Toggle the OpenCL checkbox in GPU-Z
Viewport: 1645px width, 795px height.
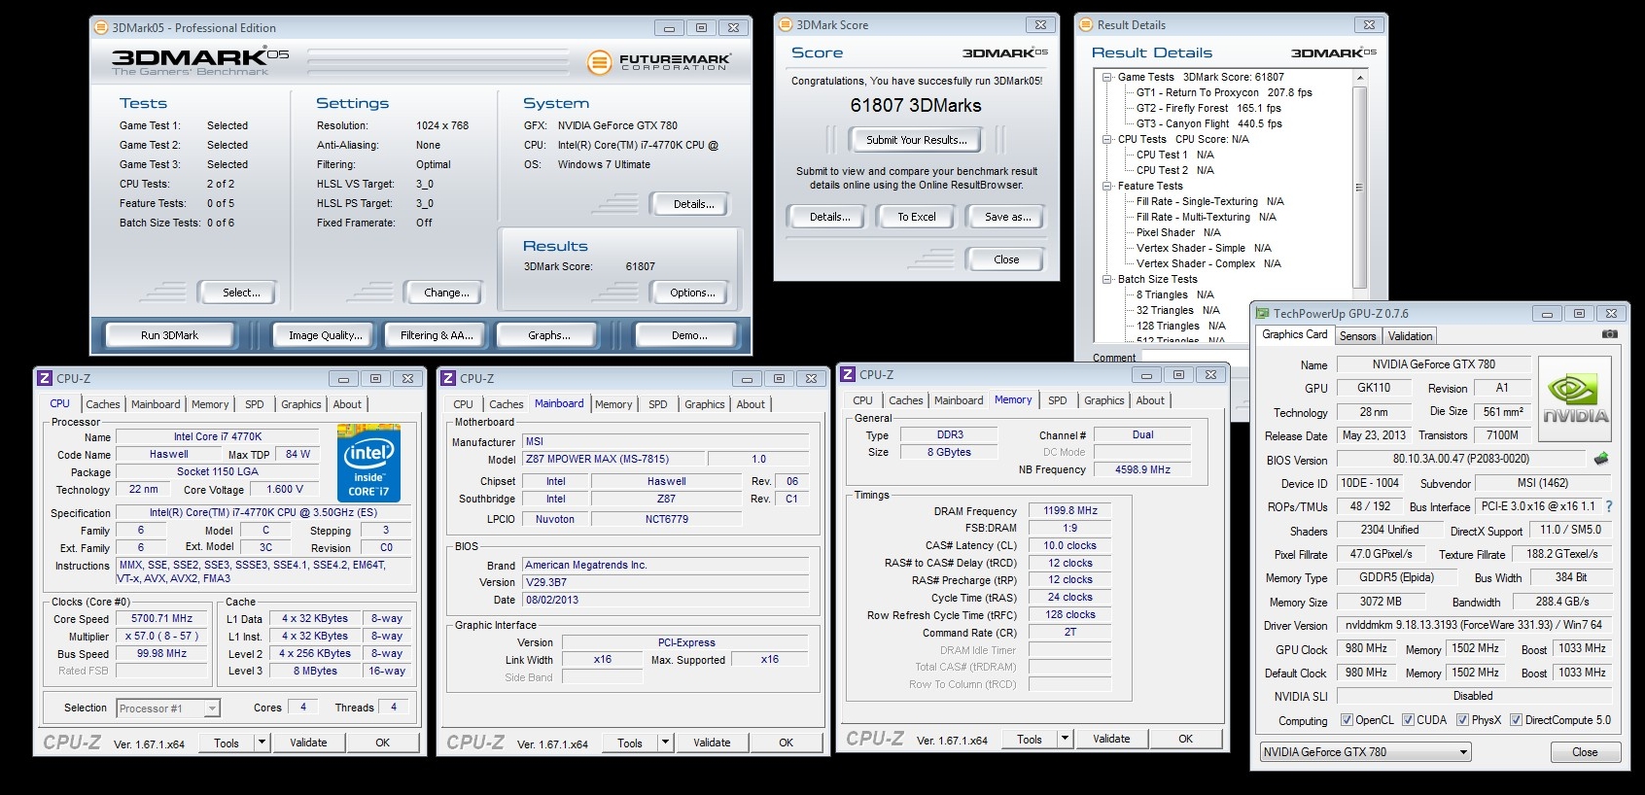pyautogui.click(x=1347, y=720)
